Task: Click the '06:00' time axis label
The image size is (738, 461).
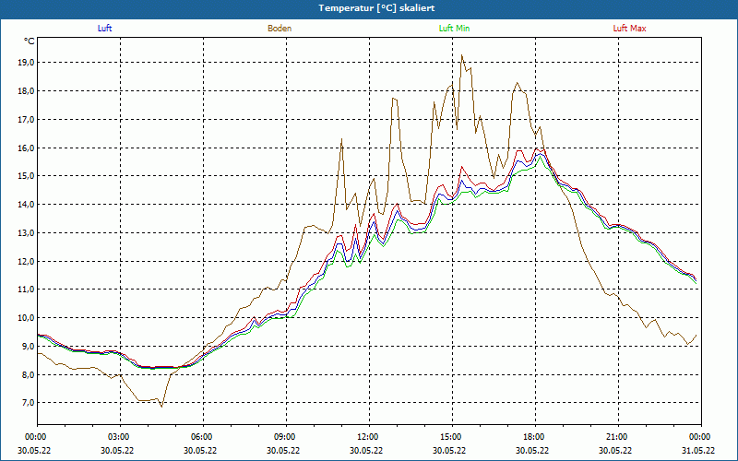Action: pos(203,436)
